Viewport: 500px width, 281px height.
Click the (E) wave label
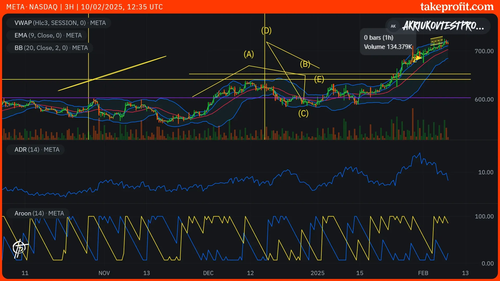click(x=319, y=79)
